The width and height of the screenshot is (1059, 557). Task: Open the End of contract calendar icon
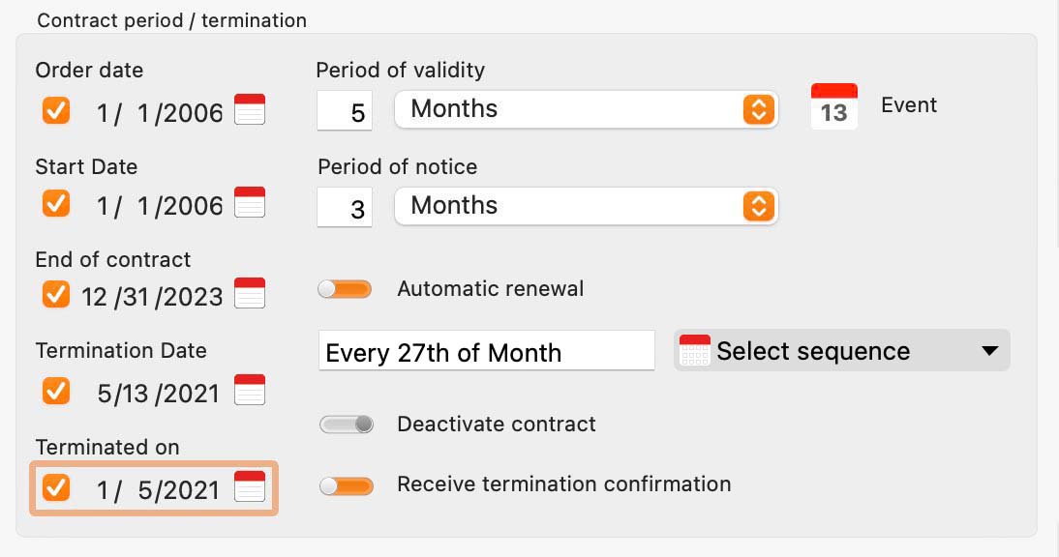coord(250,293)
